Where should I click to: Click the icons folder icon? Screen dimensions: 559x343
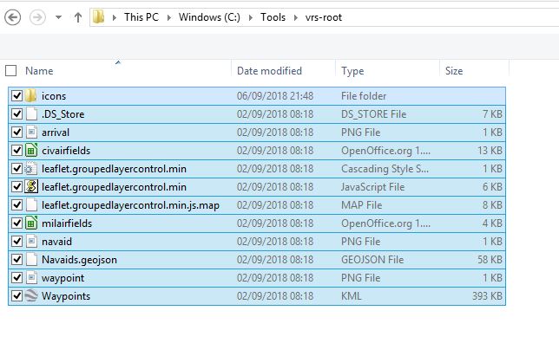(x=31, y=96)
